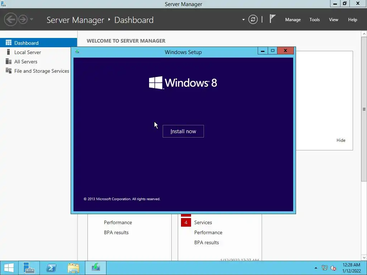Click the Windows Setup taskbar icon
Screen dimensions: 367x275
96,268
